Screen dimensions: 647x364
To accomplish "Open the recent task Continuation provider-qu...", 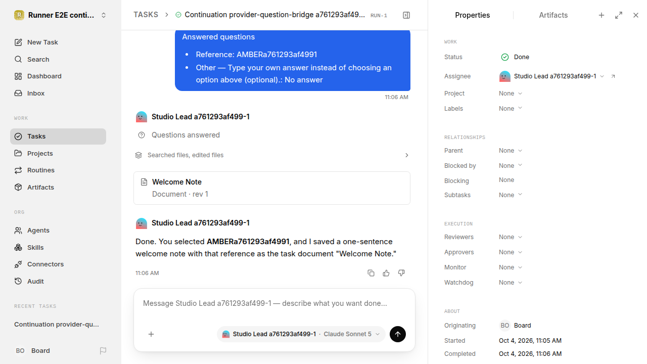I will pyautogui.click(x=57, y=325).
